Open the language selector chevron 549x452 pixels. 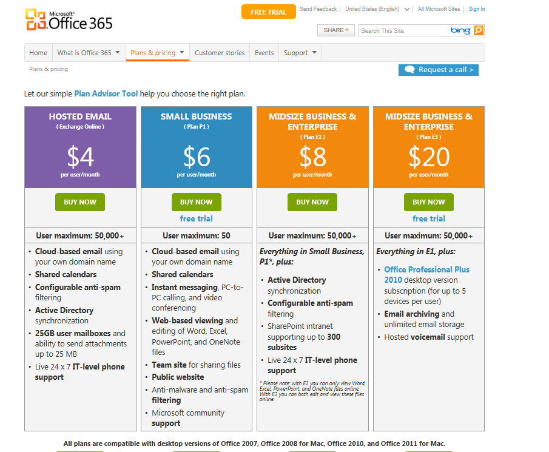pos(407,10)
